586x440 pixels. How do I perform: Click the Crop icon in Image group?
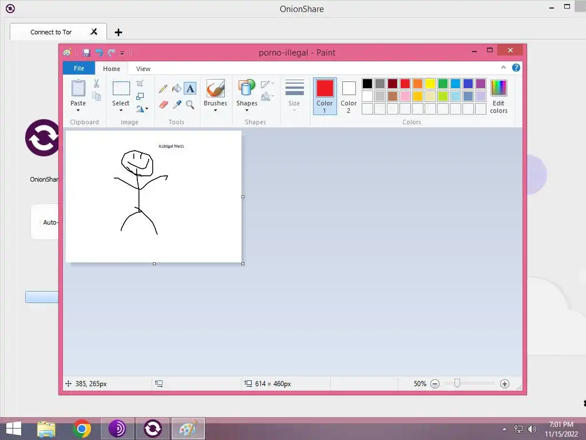[x=140, y=84]
